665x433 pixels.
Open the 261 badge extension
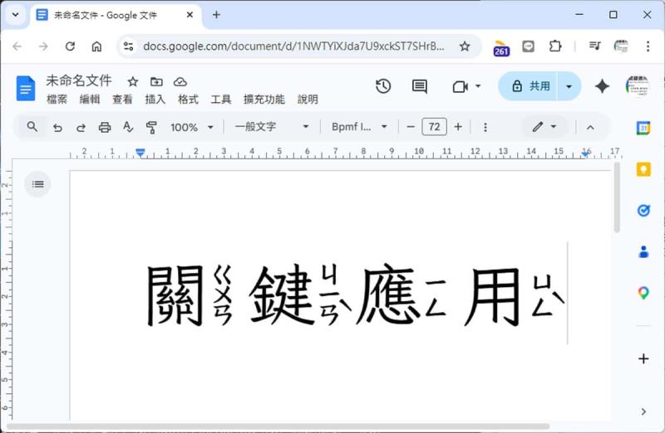501,48
